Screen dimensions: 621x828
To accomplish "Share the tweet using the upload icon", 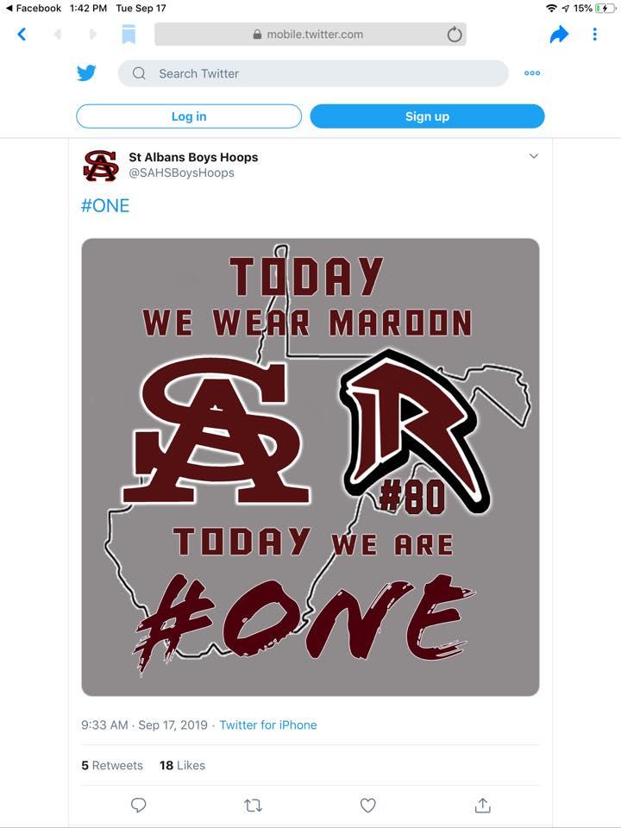I will pyautogui.click(x=482, y=805).
